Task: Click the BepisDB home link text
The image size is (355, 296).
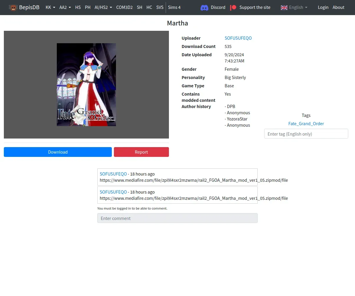Action: pyautogui.click(x=29, y=7)
